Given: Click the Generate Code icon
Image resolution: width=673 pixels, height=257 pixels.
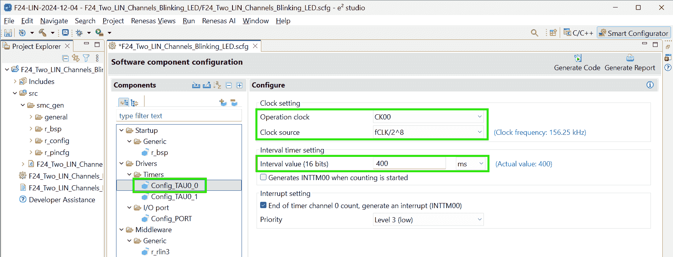Looking at the screenshot, I should point(577,58).
